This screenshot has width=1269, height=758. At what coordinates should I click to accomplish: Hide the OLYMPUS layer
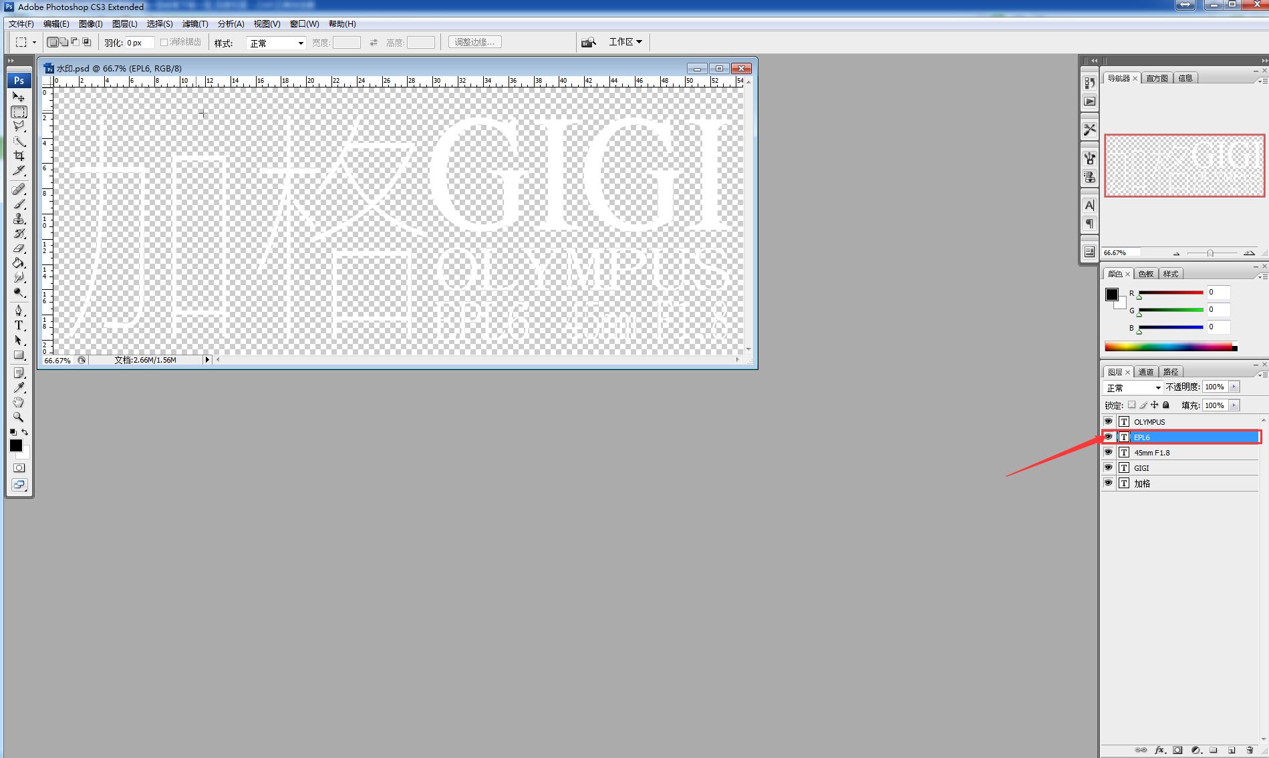1108,421
